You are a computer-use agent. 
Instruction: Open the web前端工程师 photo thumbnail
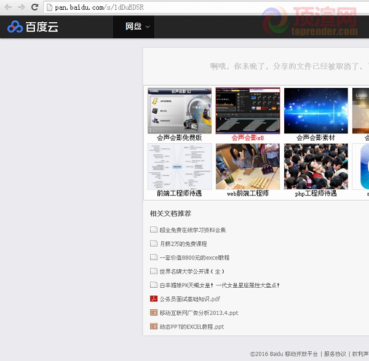pos(248,167)
